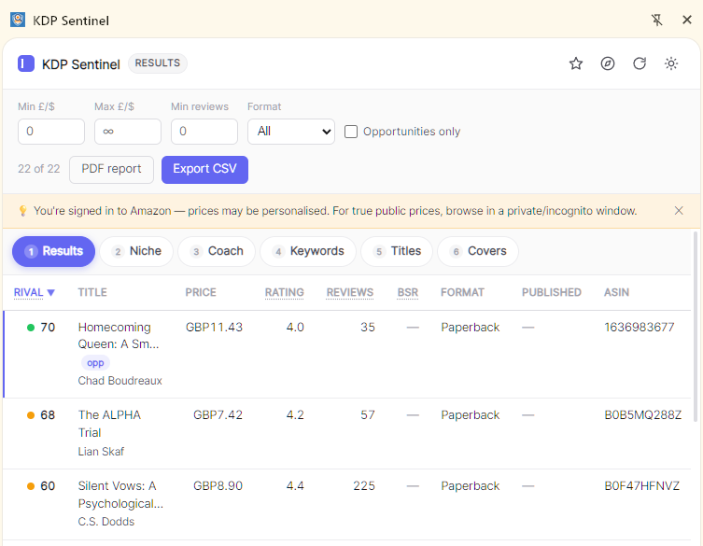Click price GBP7.42
703x546 pixels.
[218, 415]
